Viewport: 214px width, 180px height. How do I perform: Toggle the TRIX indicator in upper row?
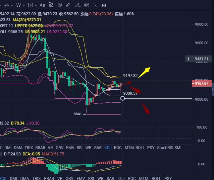coord(28,147)
